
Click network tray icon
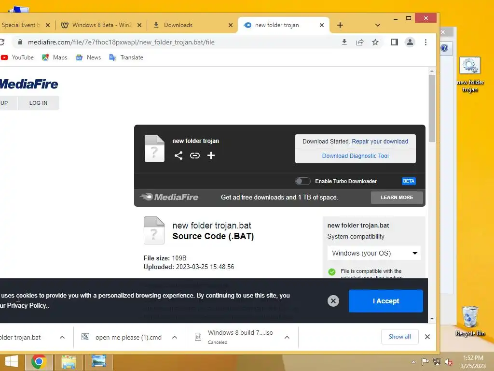437,362
